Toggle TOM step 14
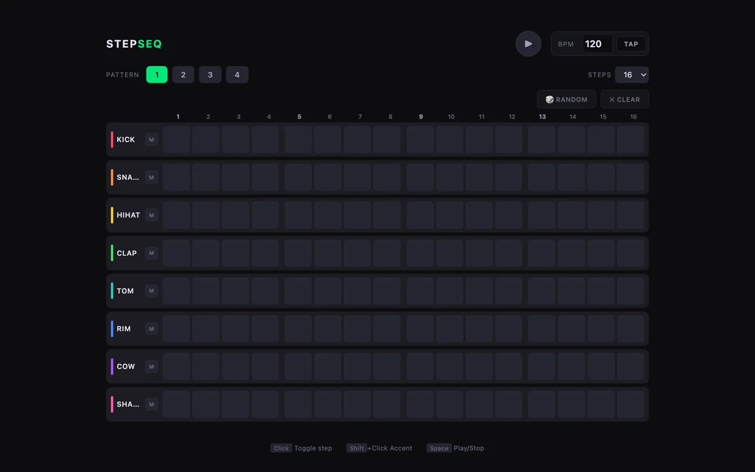This screenshot has height=472, width=755. [572, 291]
